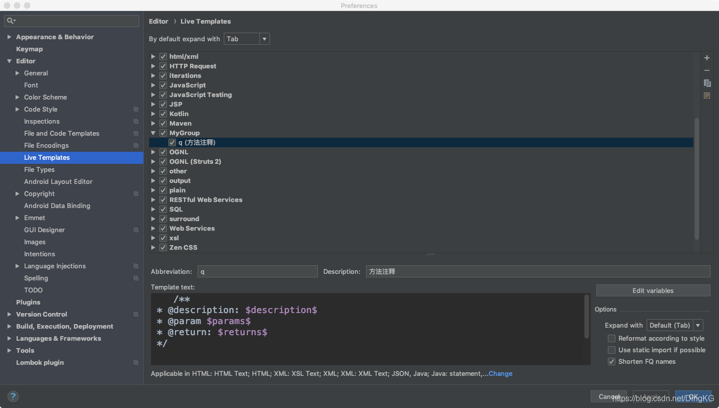Open the Plugins settings page
719x408 pixels.
pos(28,302)
